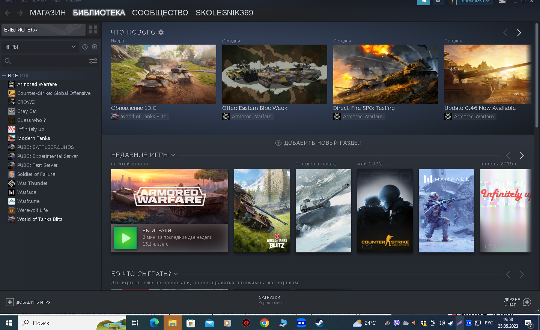Image resolution: width=540 pixels, height=330 pixels.
Task: Click the Windows taskbar search box
Action: click(72, 323)
